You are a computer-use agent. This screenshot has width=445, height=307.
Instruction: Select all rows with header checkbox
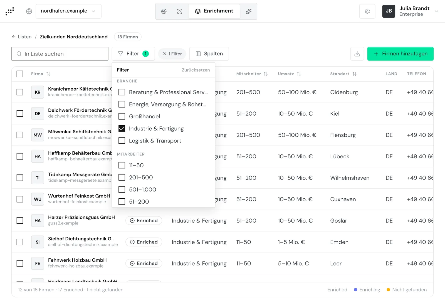20,74
